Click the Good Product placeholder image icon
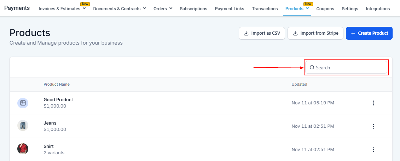This screenshot has height=161, width=400. point(23,103)
